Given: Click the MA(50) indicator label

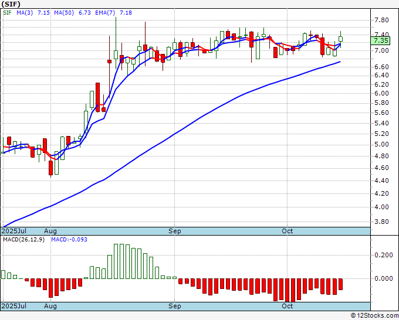Looking at the screenshot, I should (64, 13).
